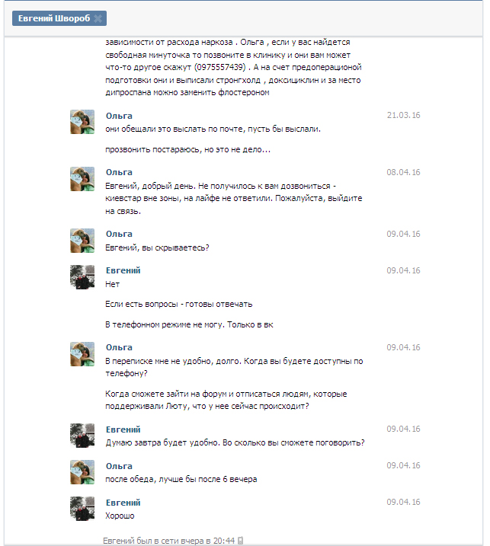
Task: Click the 21.03.16 message date
Action: click(x=403, y=116)
